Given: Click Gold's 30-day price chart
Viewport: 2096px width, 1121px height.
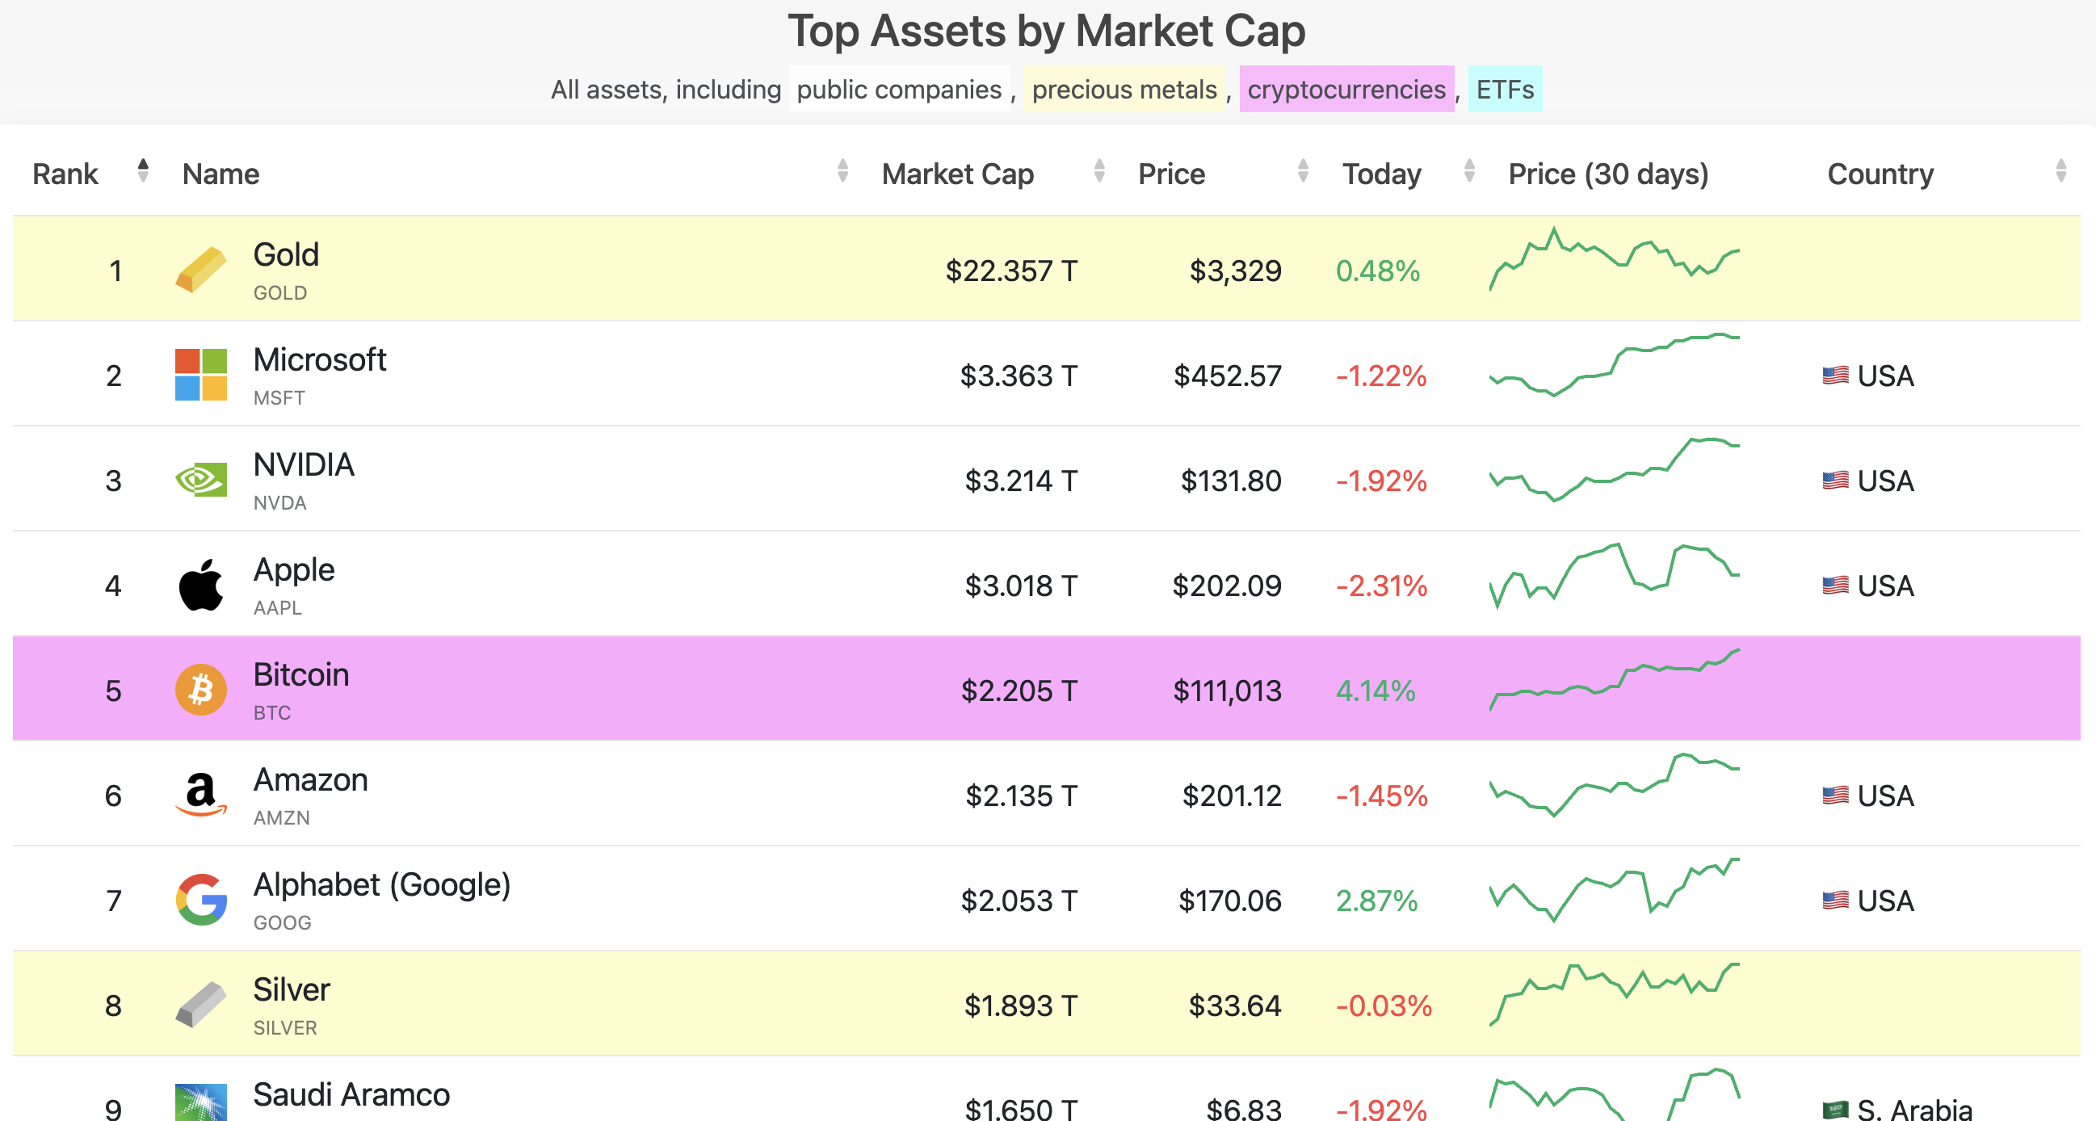Looking at the screenshot, I should point(1615,258).
